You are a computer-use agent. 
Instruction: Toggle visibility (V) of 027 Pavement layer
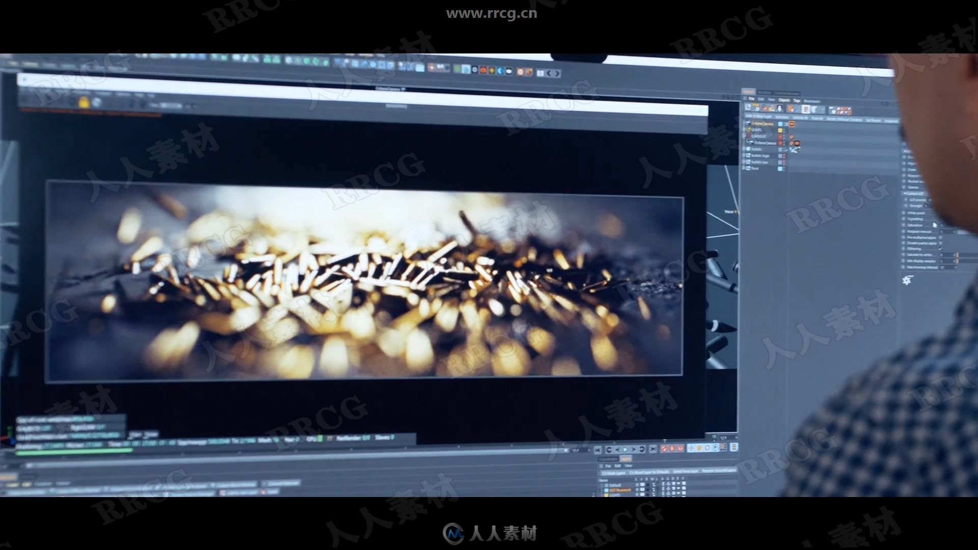point(642,490)
